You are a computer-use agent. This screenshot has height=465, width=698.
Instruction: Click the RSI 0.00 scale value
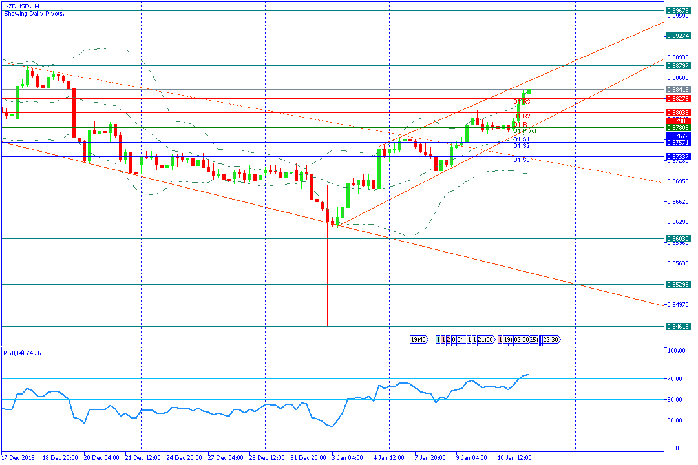(x=673, y=448)
